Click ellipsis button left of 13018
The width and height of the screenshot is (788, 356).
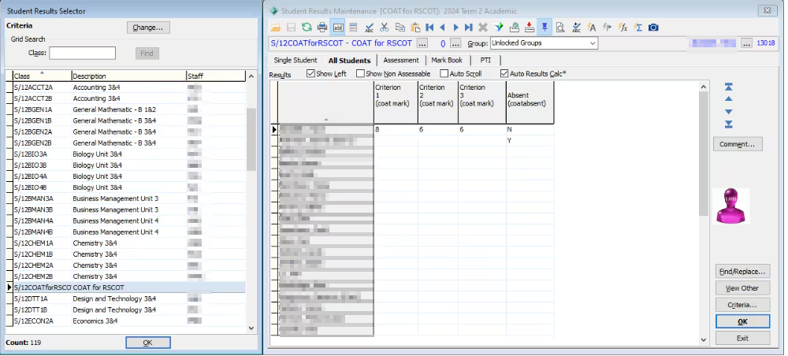pyautogui.click(x=747, y=43)
